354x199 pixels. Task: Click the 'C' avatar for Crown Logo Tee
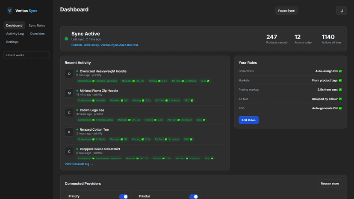click(69, 113)
